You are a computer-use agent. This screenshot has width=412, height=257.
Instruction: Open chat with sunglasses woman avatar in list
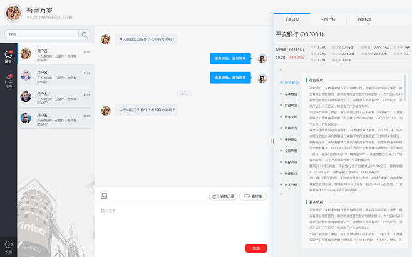click(x=56, y=54)
